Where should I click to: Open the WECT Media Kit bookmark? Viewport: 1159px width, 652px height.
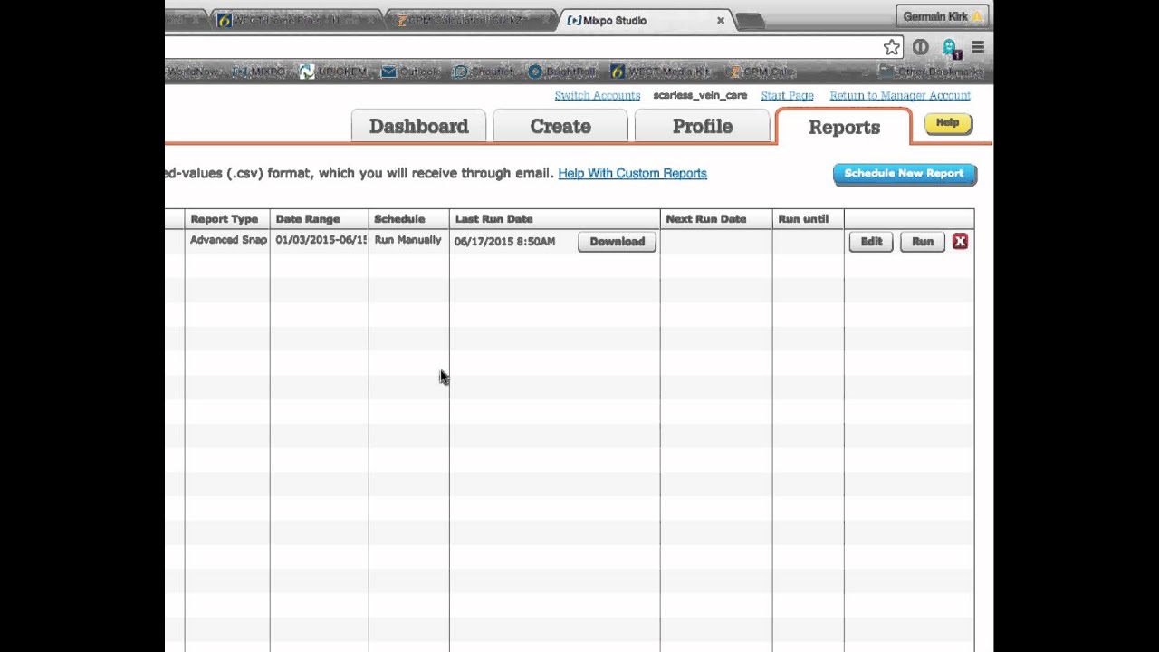(x=661, y=72)
